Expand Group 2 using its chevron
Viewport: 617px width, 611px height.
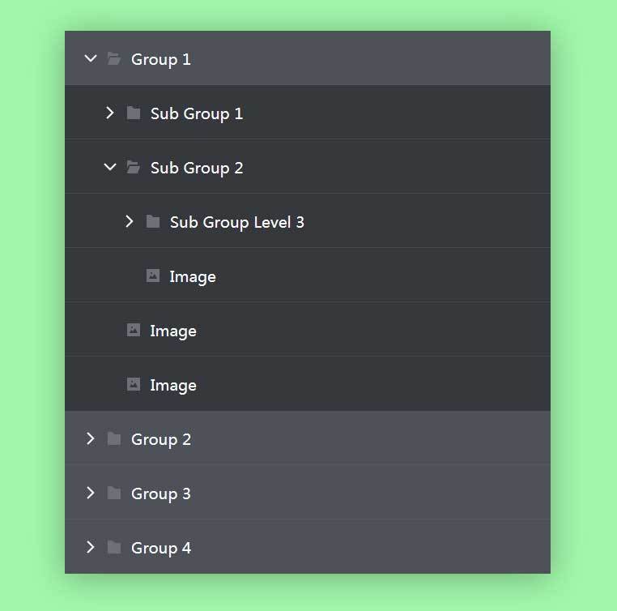pos(91,439)
